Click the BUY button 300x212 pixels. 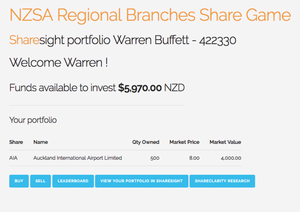pos(19,181)
